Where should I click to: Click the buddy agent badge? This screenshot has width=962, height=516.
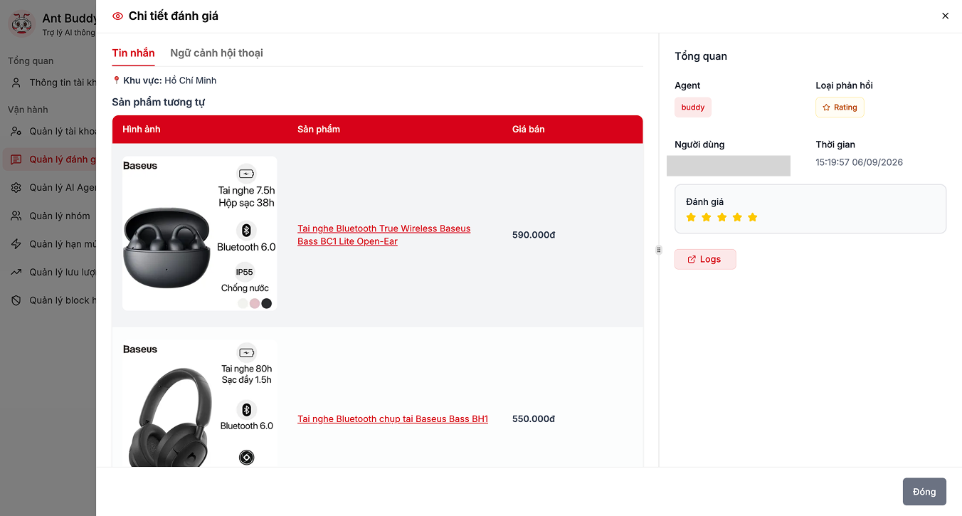693,107
